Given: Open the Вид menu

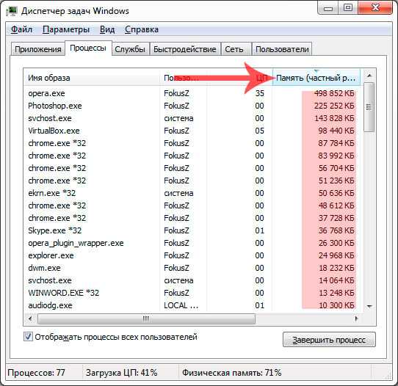Looking at the screenshot, I should [107, 29].
